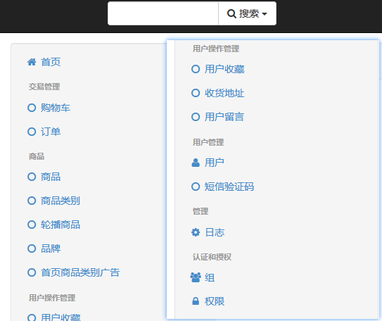The height and width of the screenshot is (321, 382).
Task: Open 用户收藏 in the popup panel
Action: click(224, 69)
